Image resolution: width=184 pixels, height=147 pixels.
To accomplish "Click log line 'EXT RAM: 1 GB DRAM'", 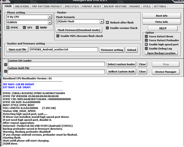I will (17, 87).
